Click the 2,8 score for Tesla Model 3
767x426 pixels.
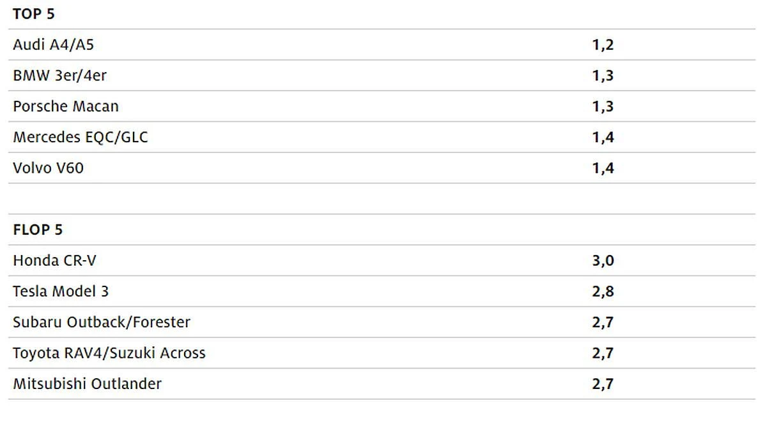point(603,291)
